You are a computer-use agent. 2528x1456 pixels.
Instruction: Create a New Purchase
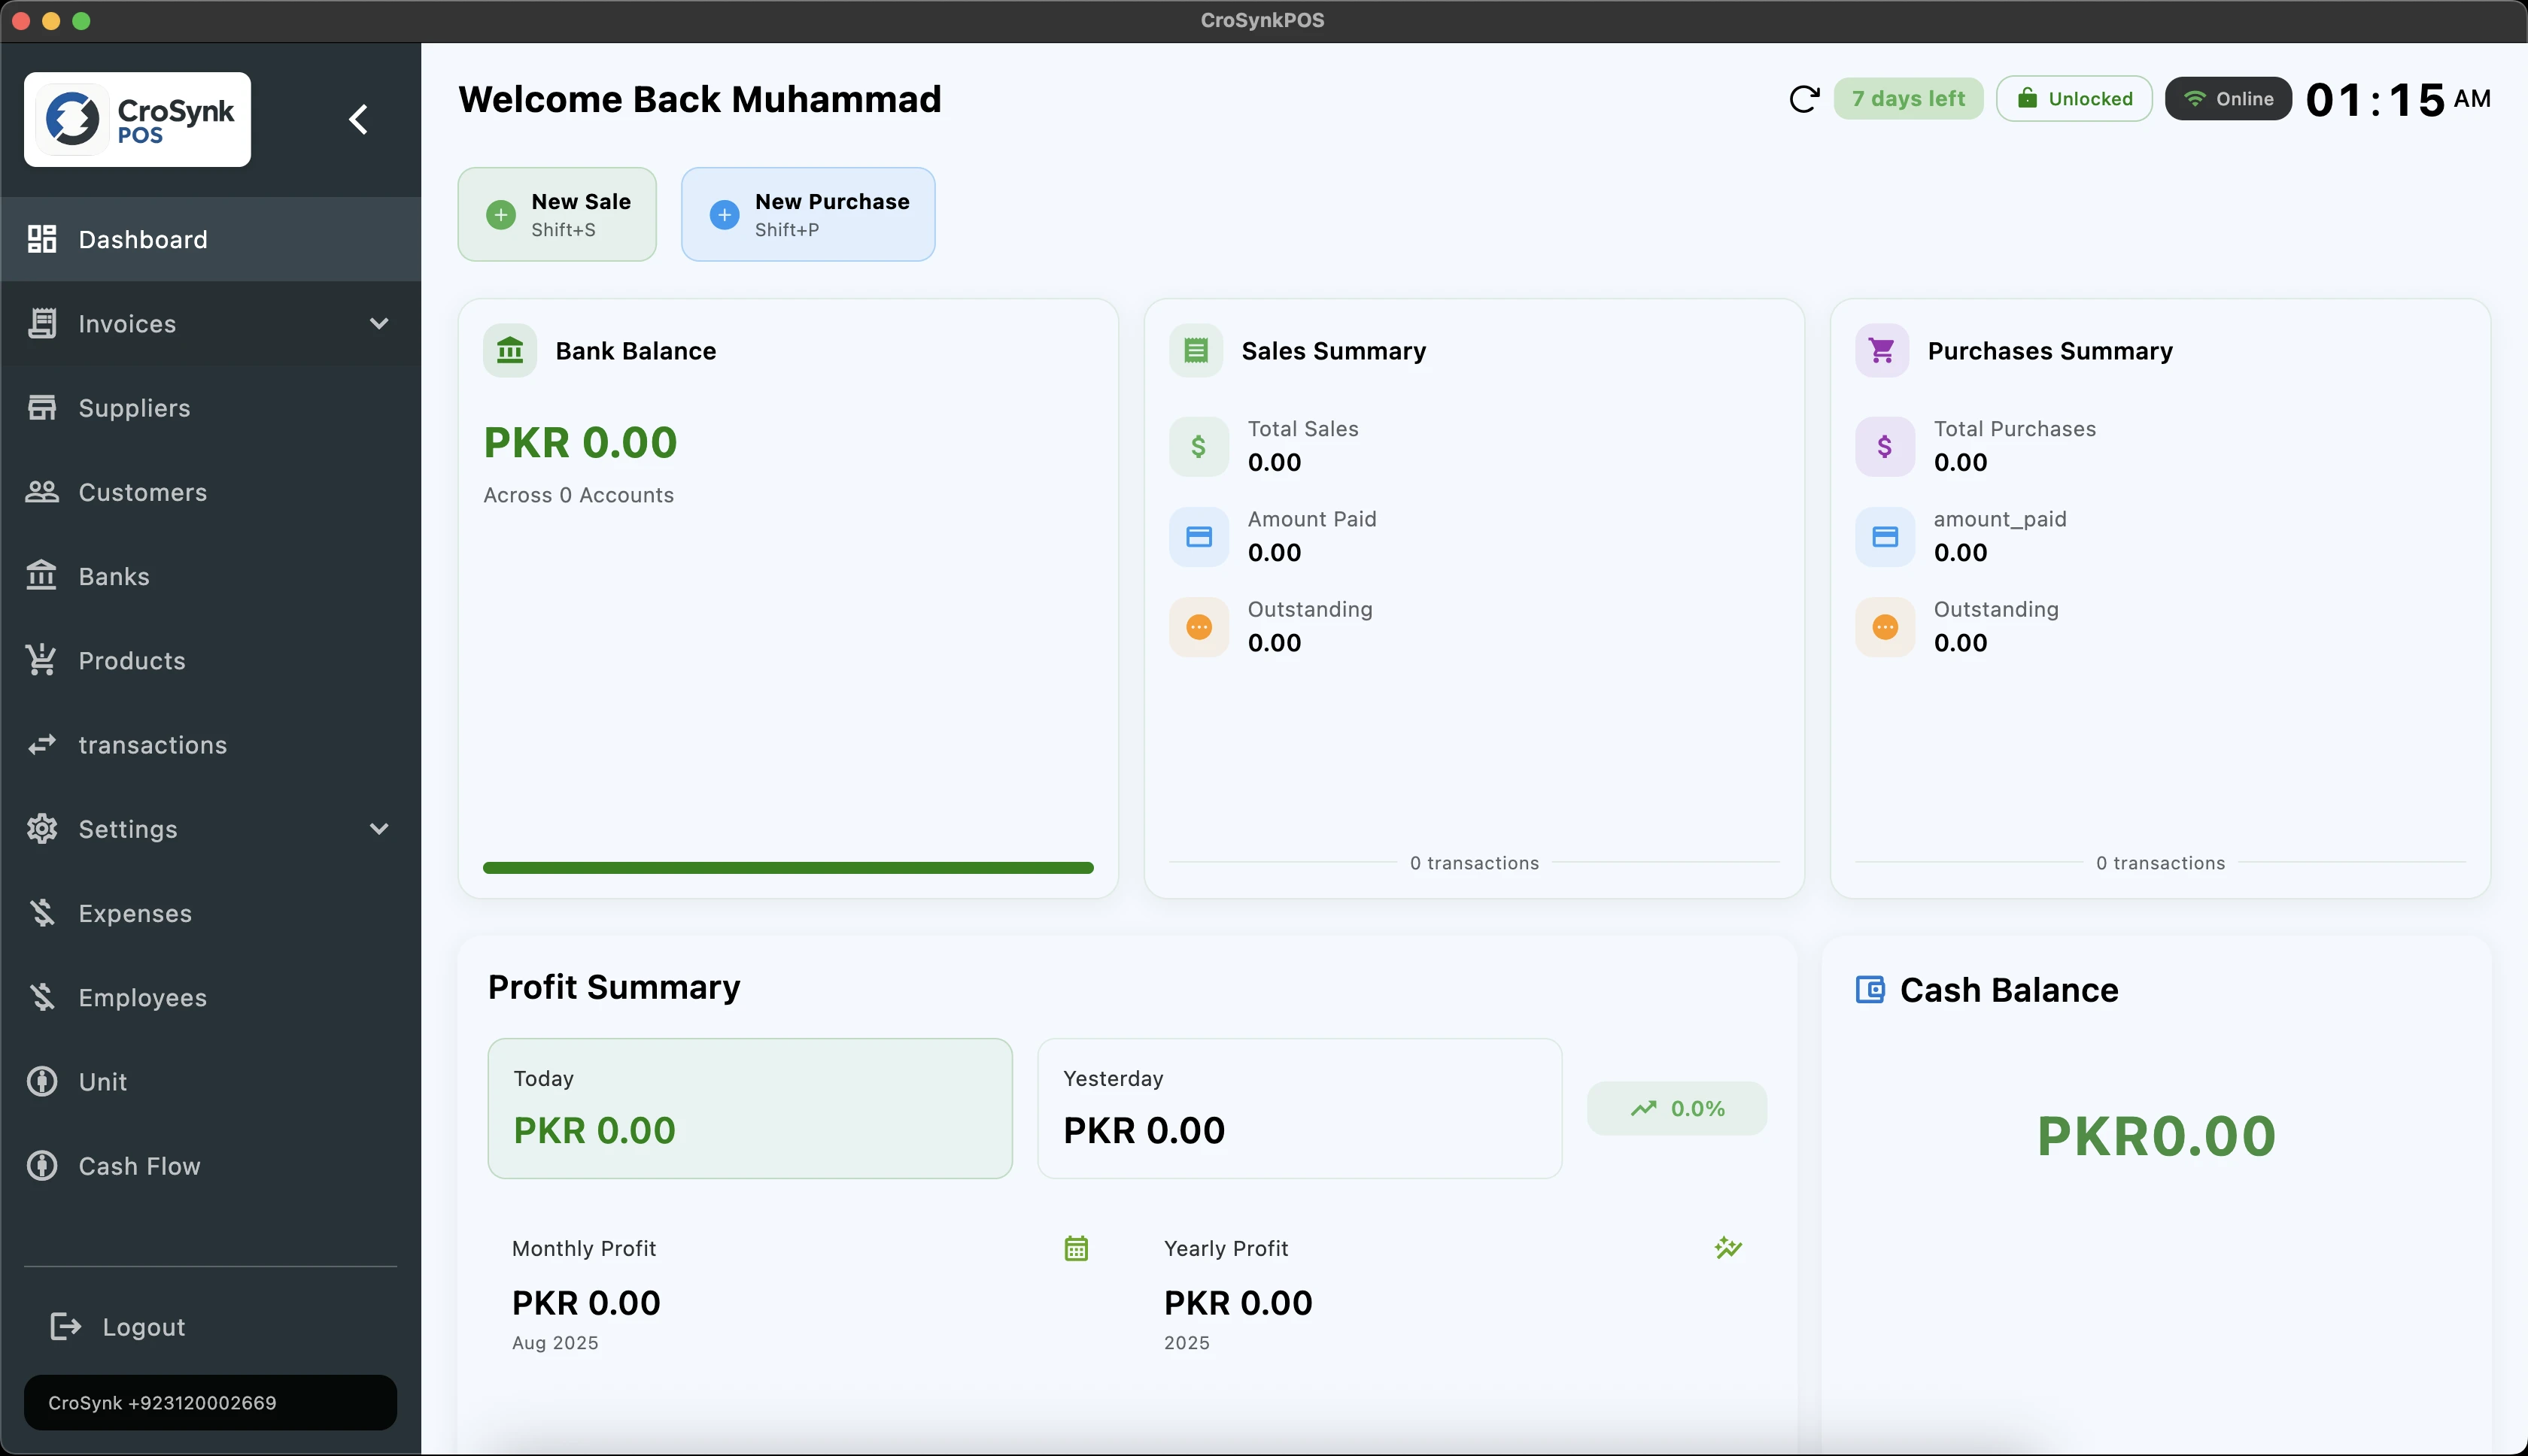point(807,214)
